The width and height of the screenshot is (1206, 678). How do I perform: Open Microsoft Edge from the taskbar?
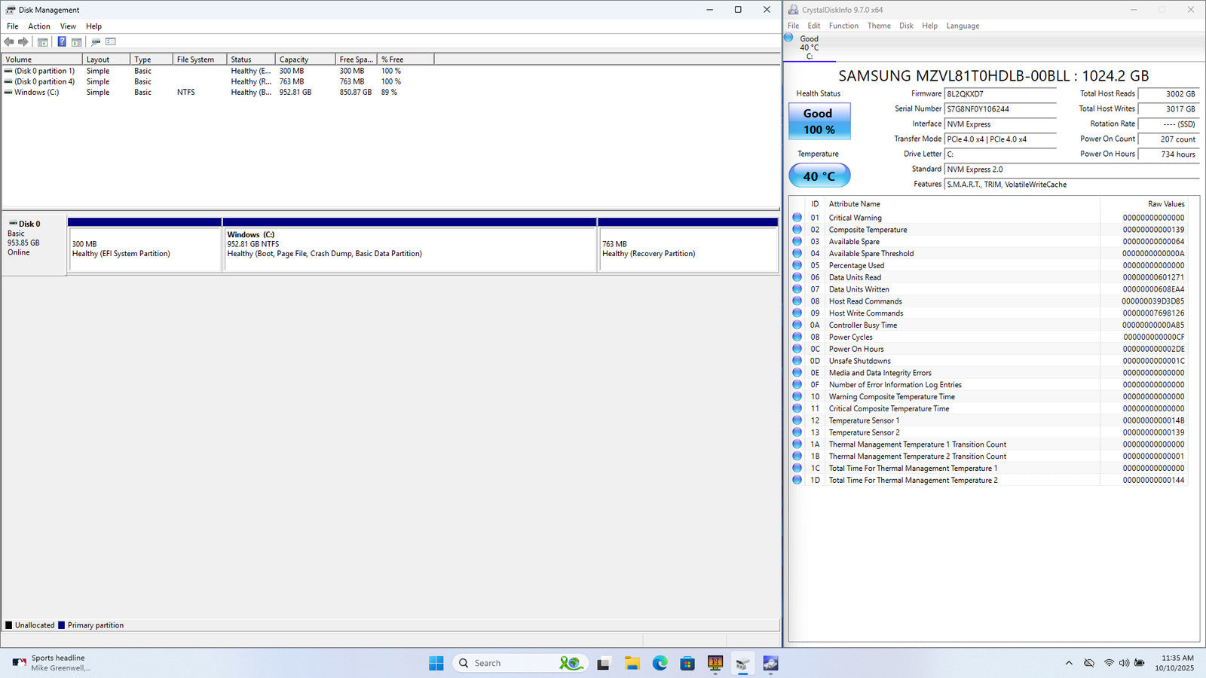point(660,663)
